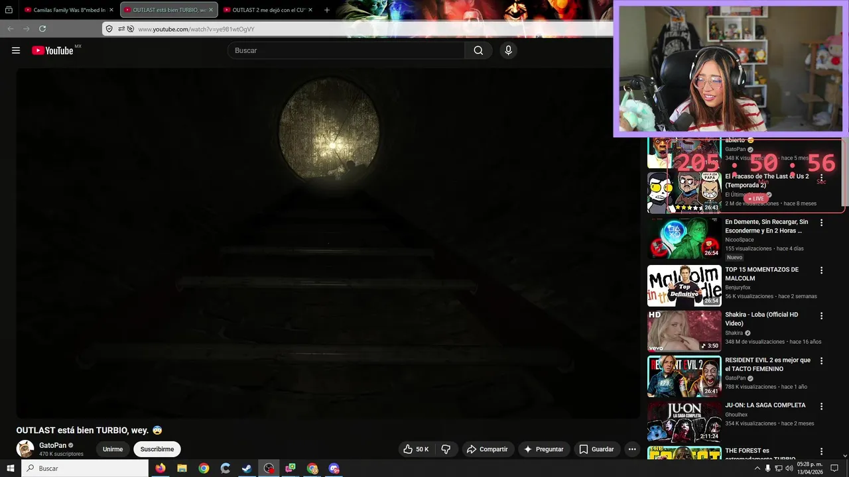849x477 pixels.
Task: Open the GatoPan channel name link
Action: tap(52, 445)
